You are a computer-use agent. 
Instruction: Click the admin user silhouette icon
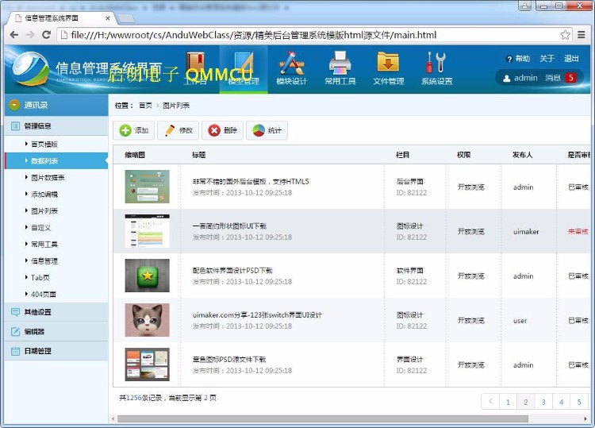507,79
